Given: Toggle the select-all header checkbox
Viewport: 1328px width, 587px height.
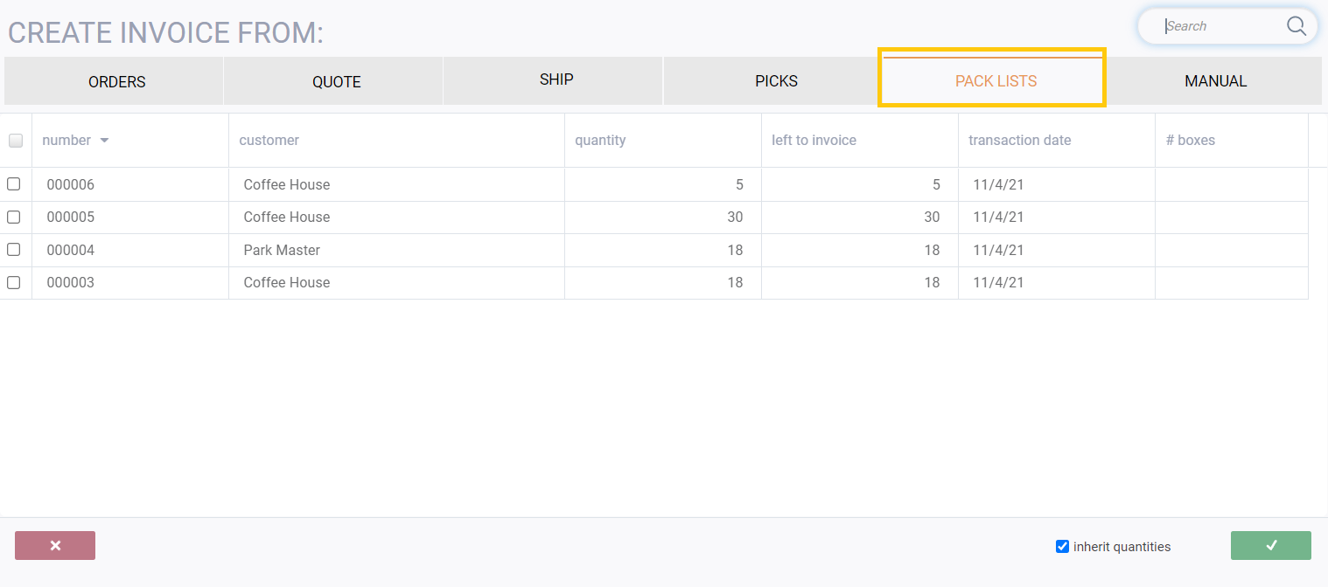Looking at the screenshot, I should (x=15, y=141).
